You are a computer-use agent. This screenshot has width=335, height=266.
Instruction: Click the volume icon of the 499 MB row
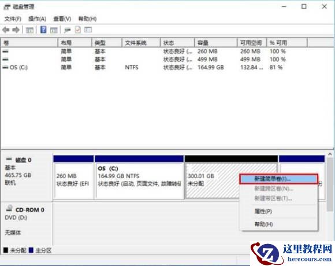tap(5, 59)
